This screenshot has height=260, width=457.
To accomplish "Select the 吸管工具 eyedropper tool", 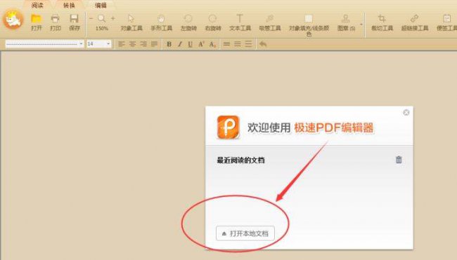I will click(x=269, y=19).
